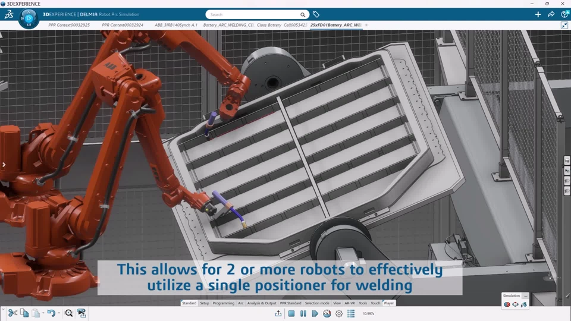
Task: Open the help icon in top right corner
Action: 564,14
